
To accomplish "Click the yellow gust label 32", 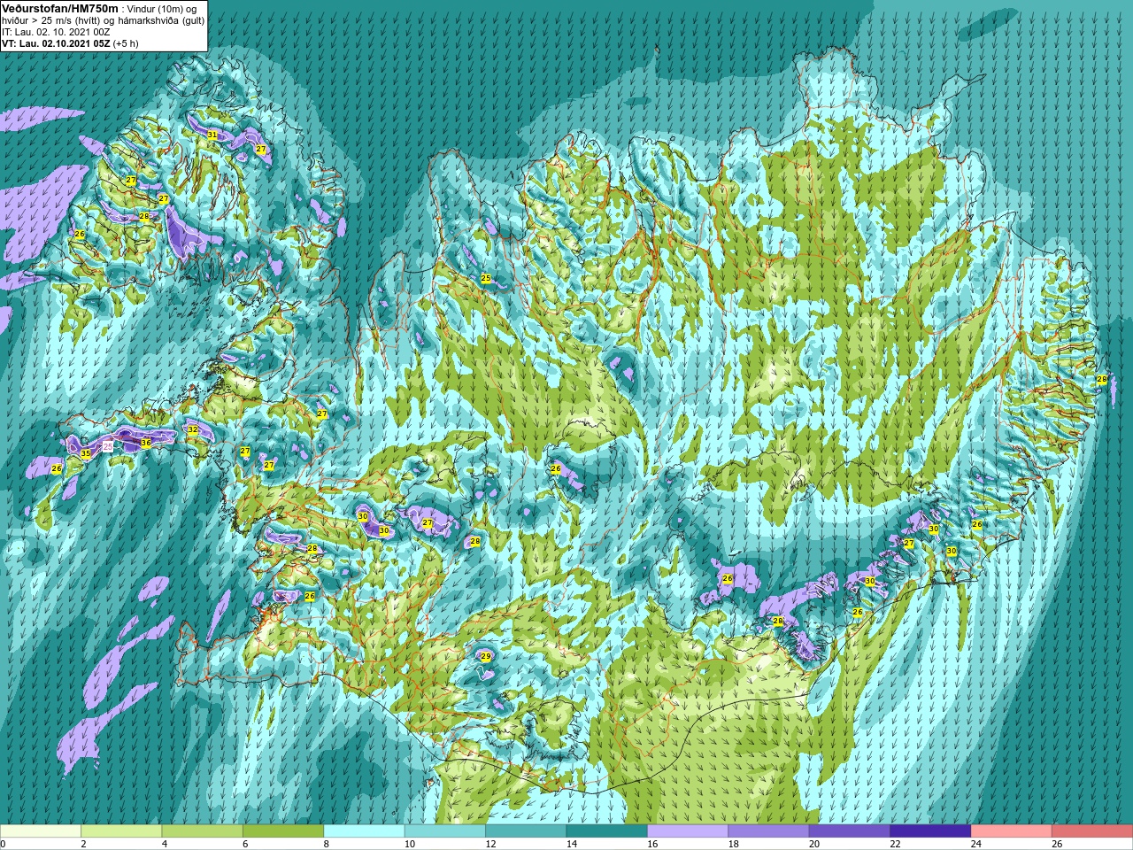I will 193,429.
